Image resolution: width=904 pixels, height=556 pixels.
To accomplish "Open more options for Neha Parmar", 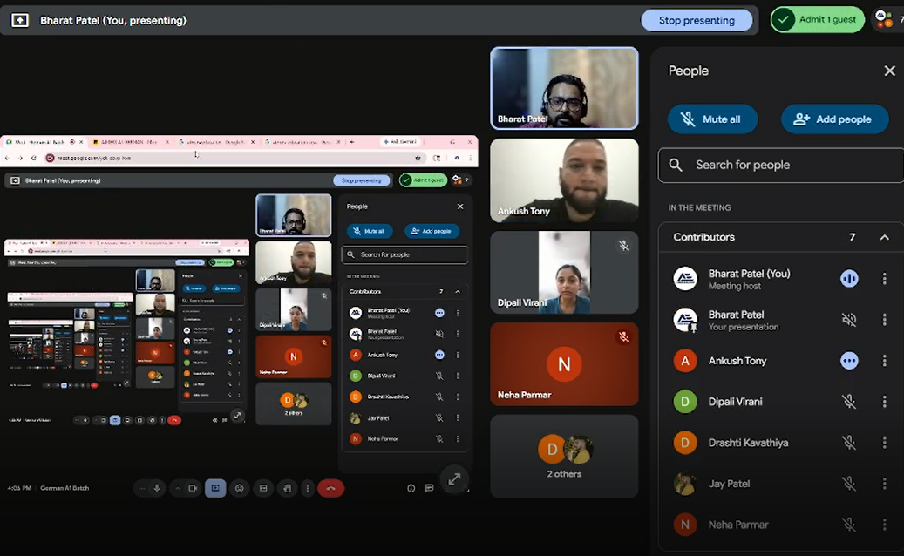I will 885,525.
